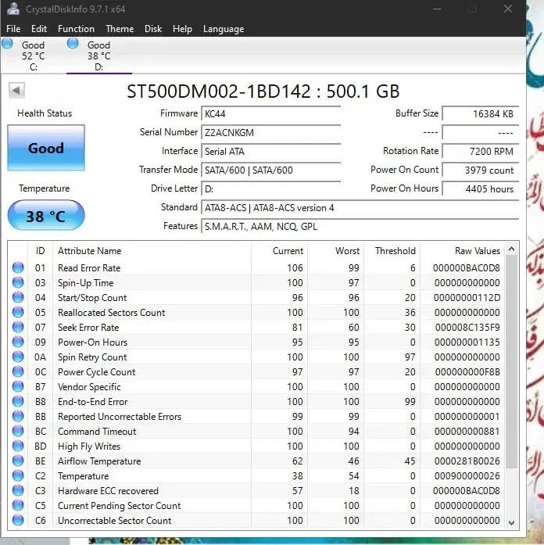
Task: Click the Spin-Up Time status orb
Action: [18, 282]
